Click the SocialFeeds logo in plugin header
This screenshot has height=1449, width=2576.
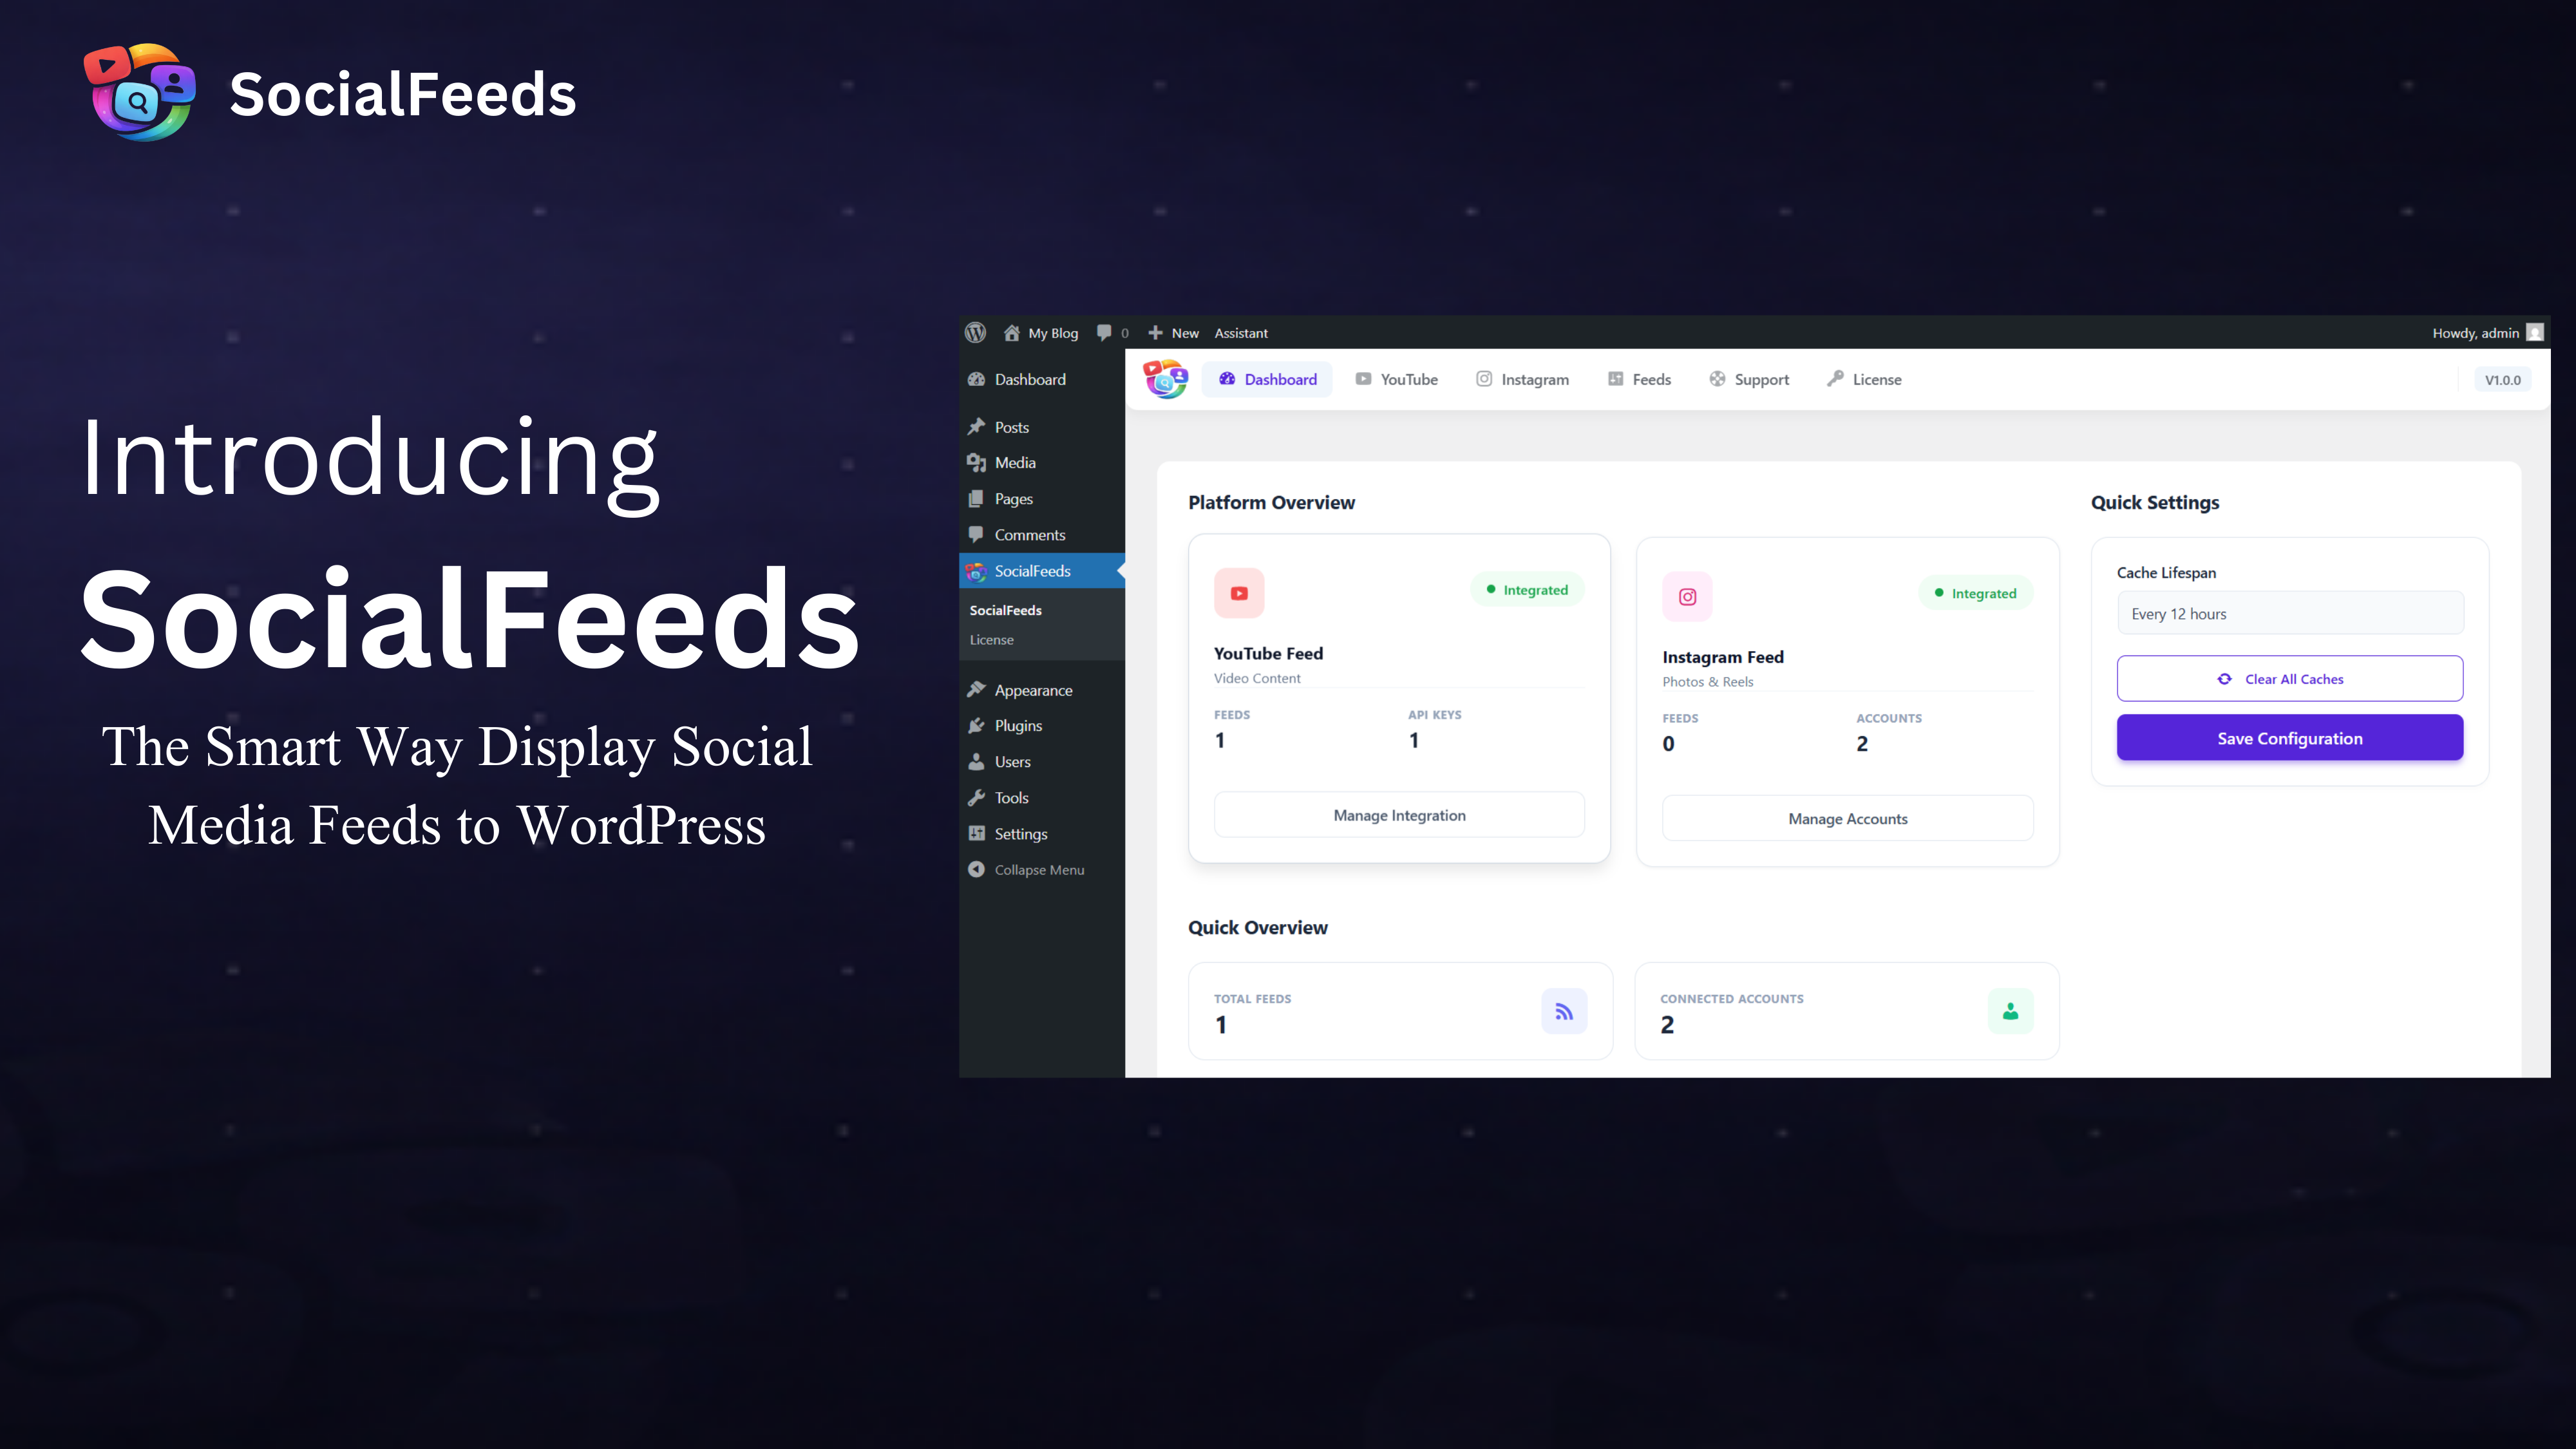click(x=1165, y=379)
